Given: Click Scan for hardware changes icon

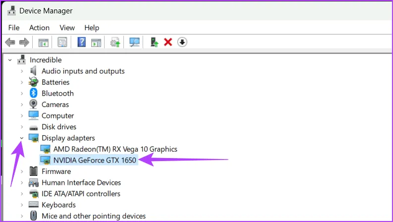Looking at the screenshot, I should tap(134, 43).
